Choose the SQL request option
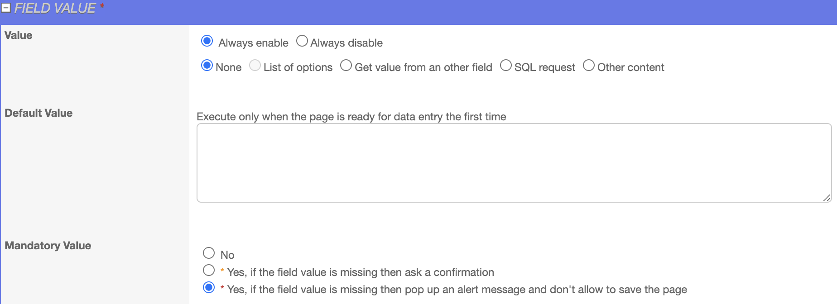Viewport: 837px width, 304px height. [506, 66]
